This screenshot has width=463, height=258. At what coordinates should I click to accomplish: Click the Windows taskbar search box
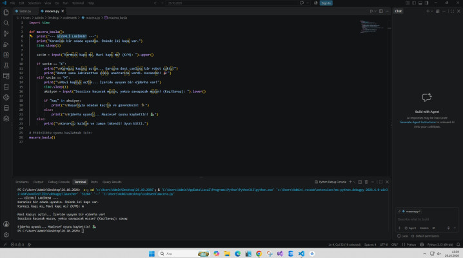[x=184, y=253]
